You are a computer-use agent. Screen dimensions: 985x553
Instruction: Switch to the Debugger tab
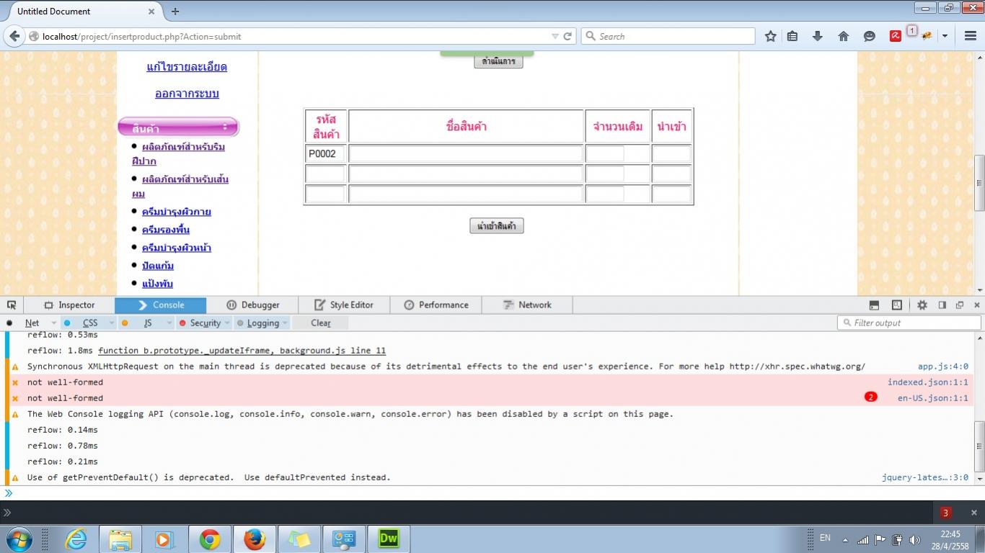[252, 305]
